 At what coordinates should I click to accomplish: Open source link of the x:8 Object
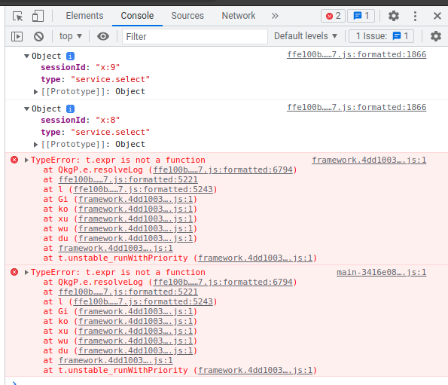tap(357, 107)
